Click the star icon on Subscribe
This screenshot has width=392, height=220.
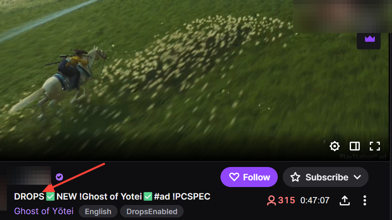click(295, 177)
